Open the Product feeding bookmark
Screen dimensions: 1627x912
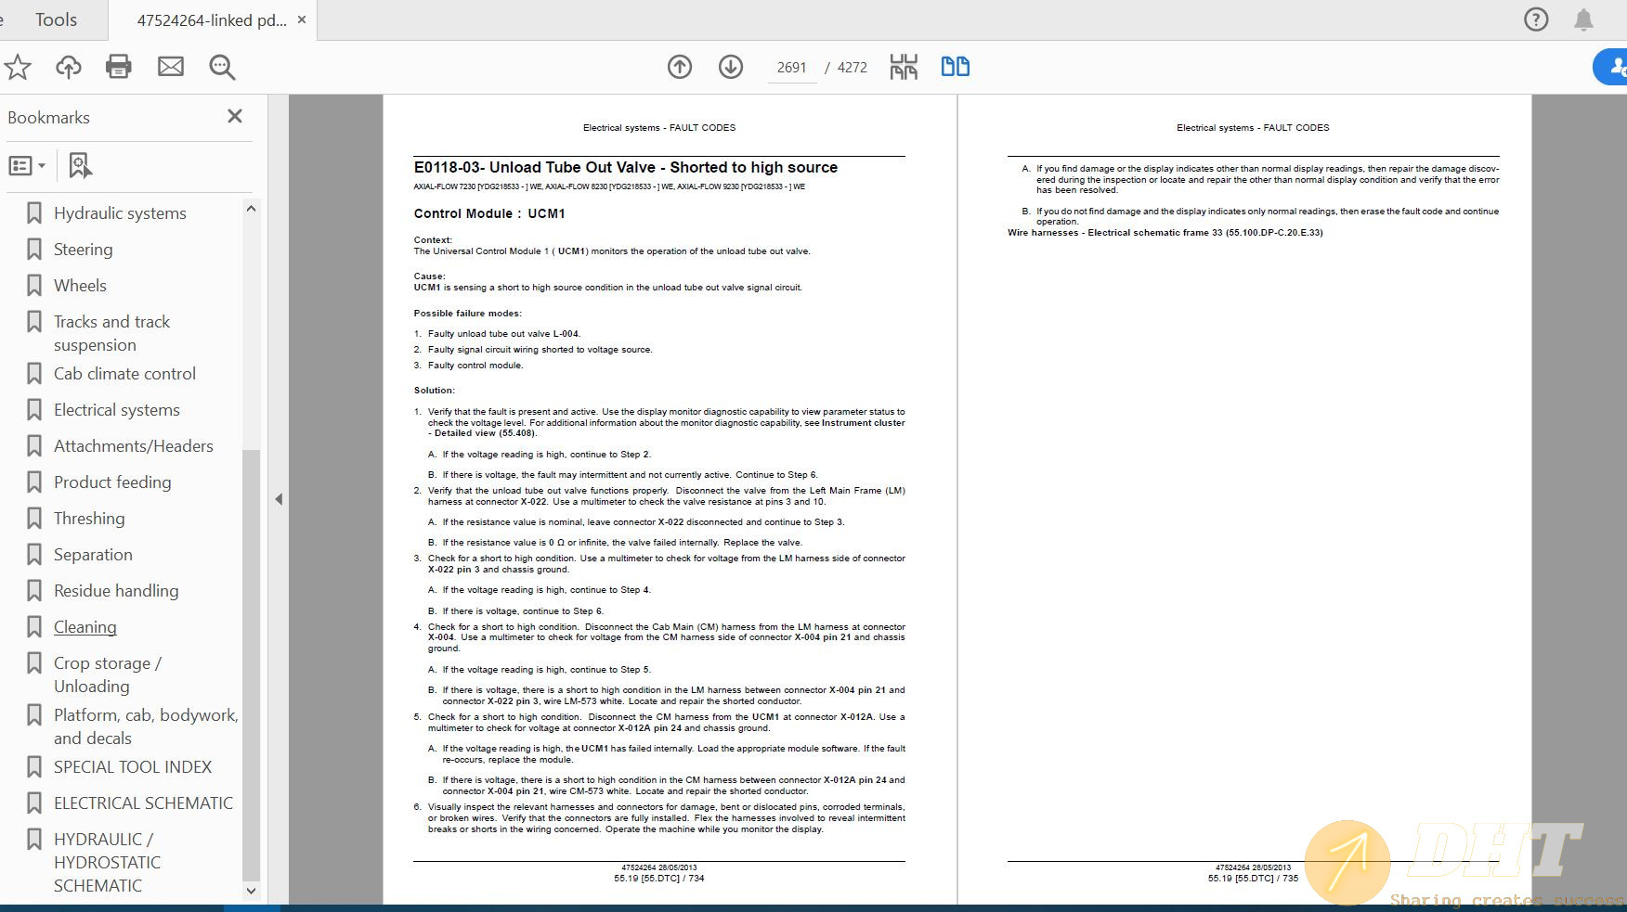pos(112,482)
